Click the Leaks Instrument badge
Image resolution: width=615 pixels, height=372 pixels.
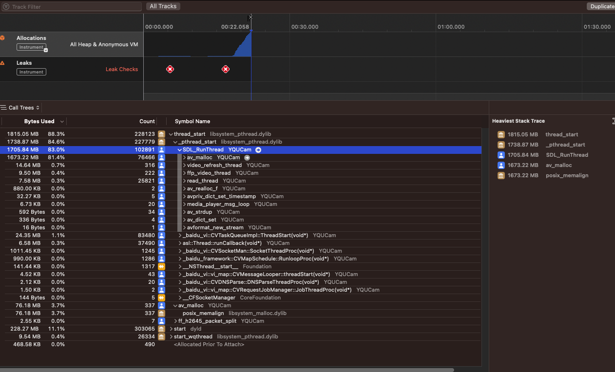pos(32,72)
